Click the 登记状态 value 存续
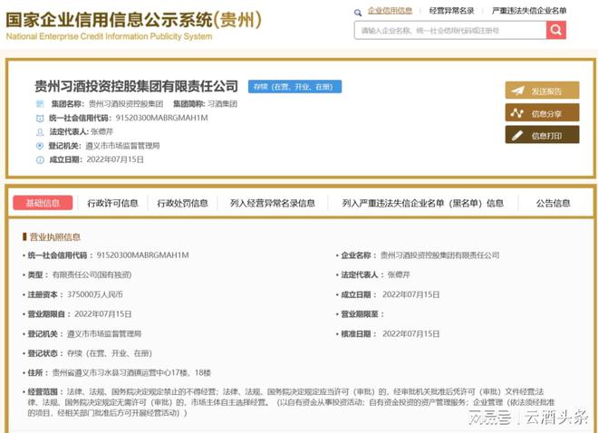 (74, 353)
